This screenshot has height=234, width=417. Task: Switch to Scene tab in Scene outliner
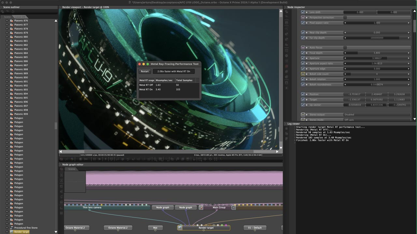click(7, 17)
